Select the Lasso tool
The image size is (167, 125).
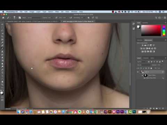(x=2, y=31)
